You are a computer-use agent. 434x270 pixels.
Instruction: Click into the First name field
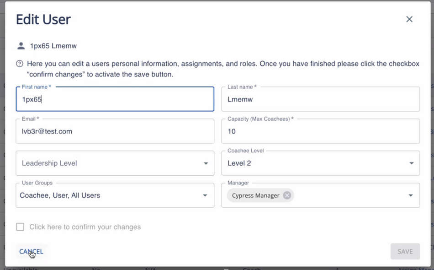pyautogui.click(x=114, y=99)
